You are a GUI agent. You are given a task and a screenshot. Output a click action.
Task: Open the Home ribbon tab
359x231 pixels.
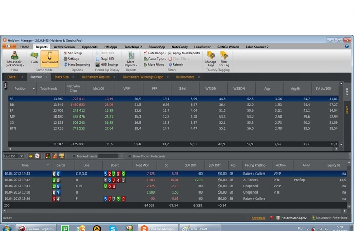tap(25, 47)
